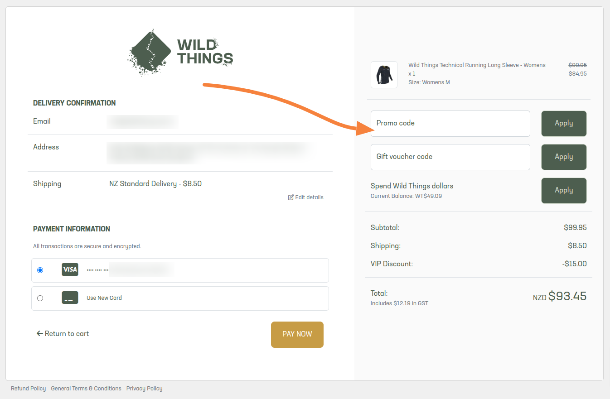Image resolution: width=610 pixels, height=399 pixels.
Task: Click the Wild Things logo
Action: 180,53
